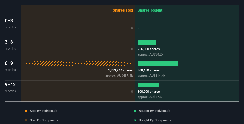Click the sold zero in 0–3 months row

click(132, 28)
